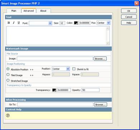The width and height of the screenshot is (140, 130).
Task: Click the watermark Image path field
Action: pyautogui.click(x=55, y=59)
